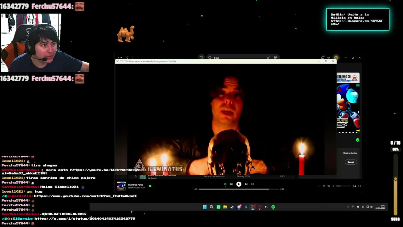Click the 'Holaa @lowell021' chat message
This screenshot has width=403, height=227.
tap(59, 187)
